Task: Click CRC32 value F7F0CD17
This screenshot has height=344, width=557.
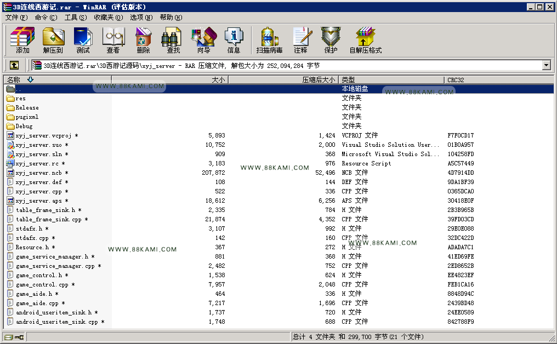Action: [x=461, y=135]
